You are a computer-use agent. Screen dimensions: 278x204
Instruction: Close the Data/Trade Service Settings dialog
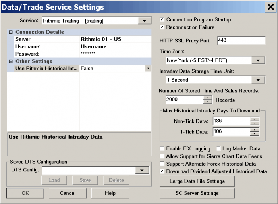click(270, 7)
